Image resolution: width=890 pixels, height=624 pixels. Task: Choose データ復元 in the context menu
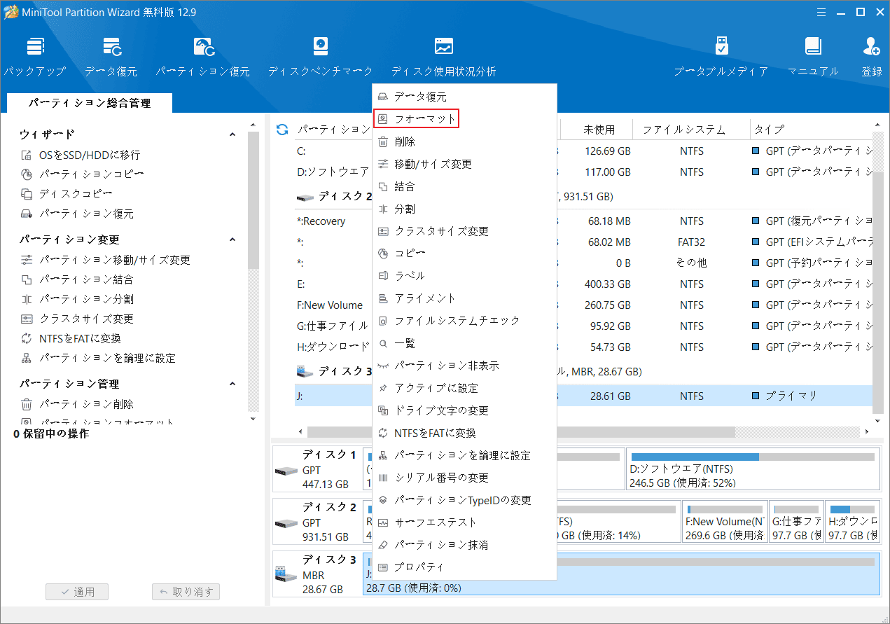pos(464,97)
